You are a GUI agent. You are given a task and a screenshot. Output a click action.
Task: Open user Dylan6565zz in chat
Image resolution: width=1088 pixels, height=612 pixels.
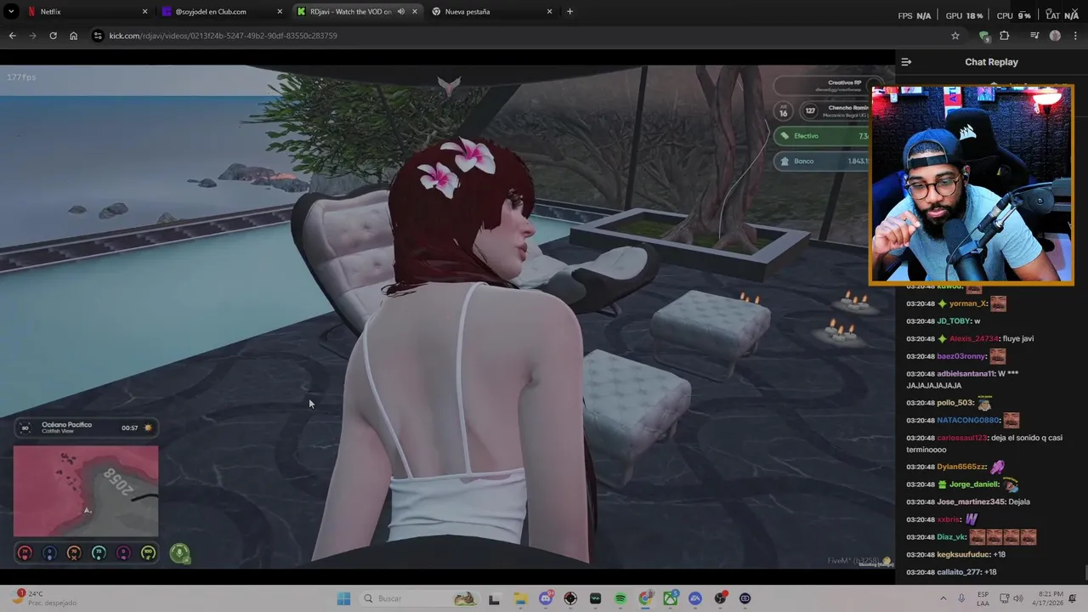click(960, 467)
